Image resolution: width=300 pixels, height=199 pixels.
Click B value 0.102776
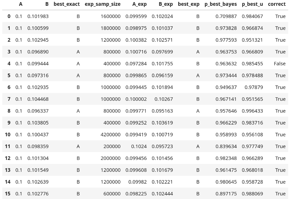pos(38,194)
